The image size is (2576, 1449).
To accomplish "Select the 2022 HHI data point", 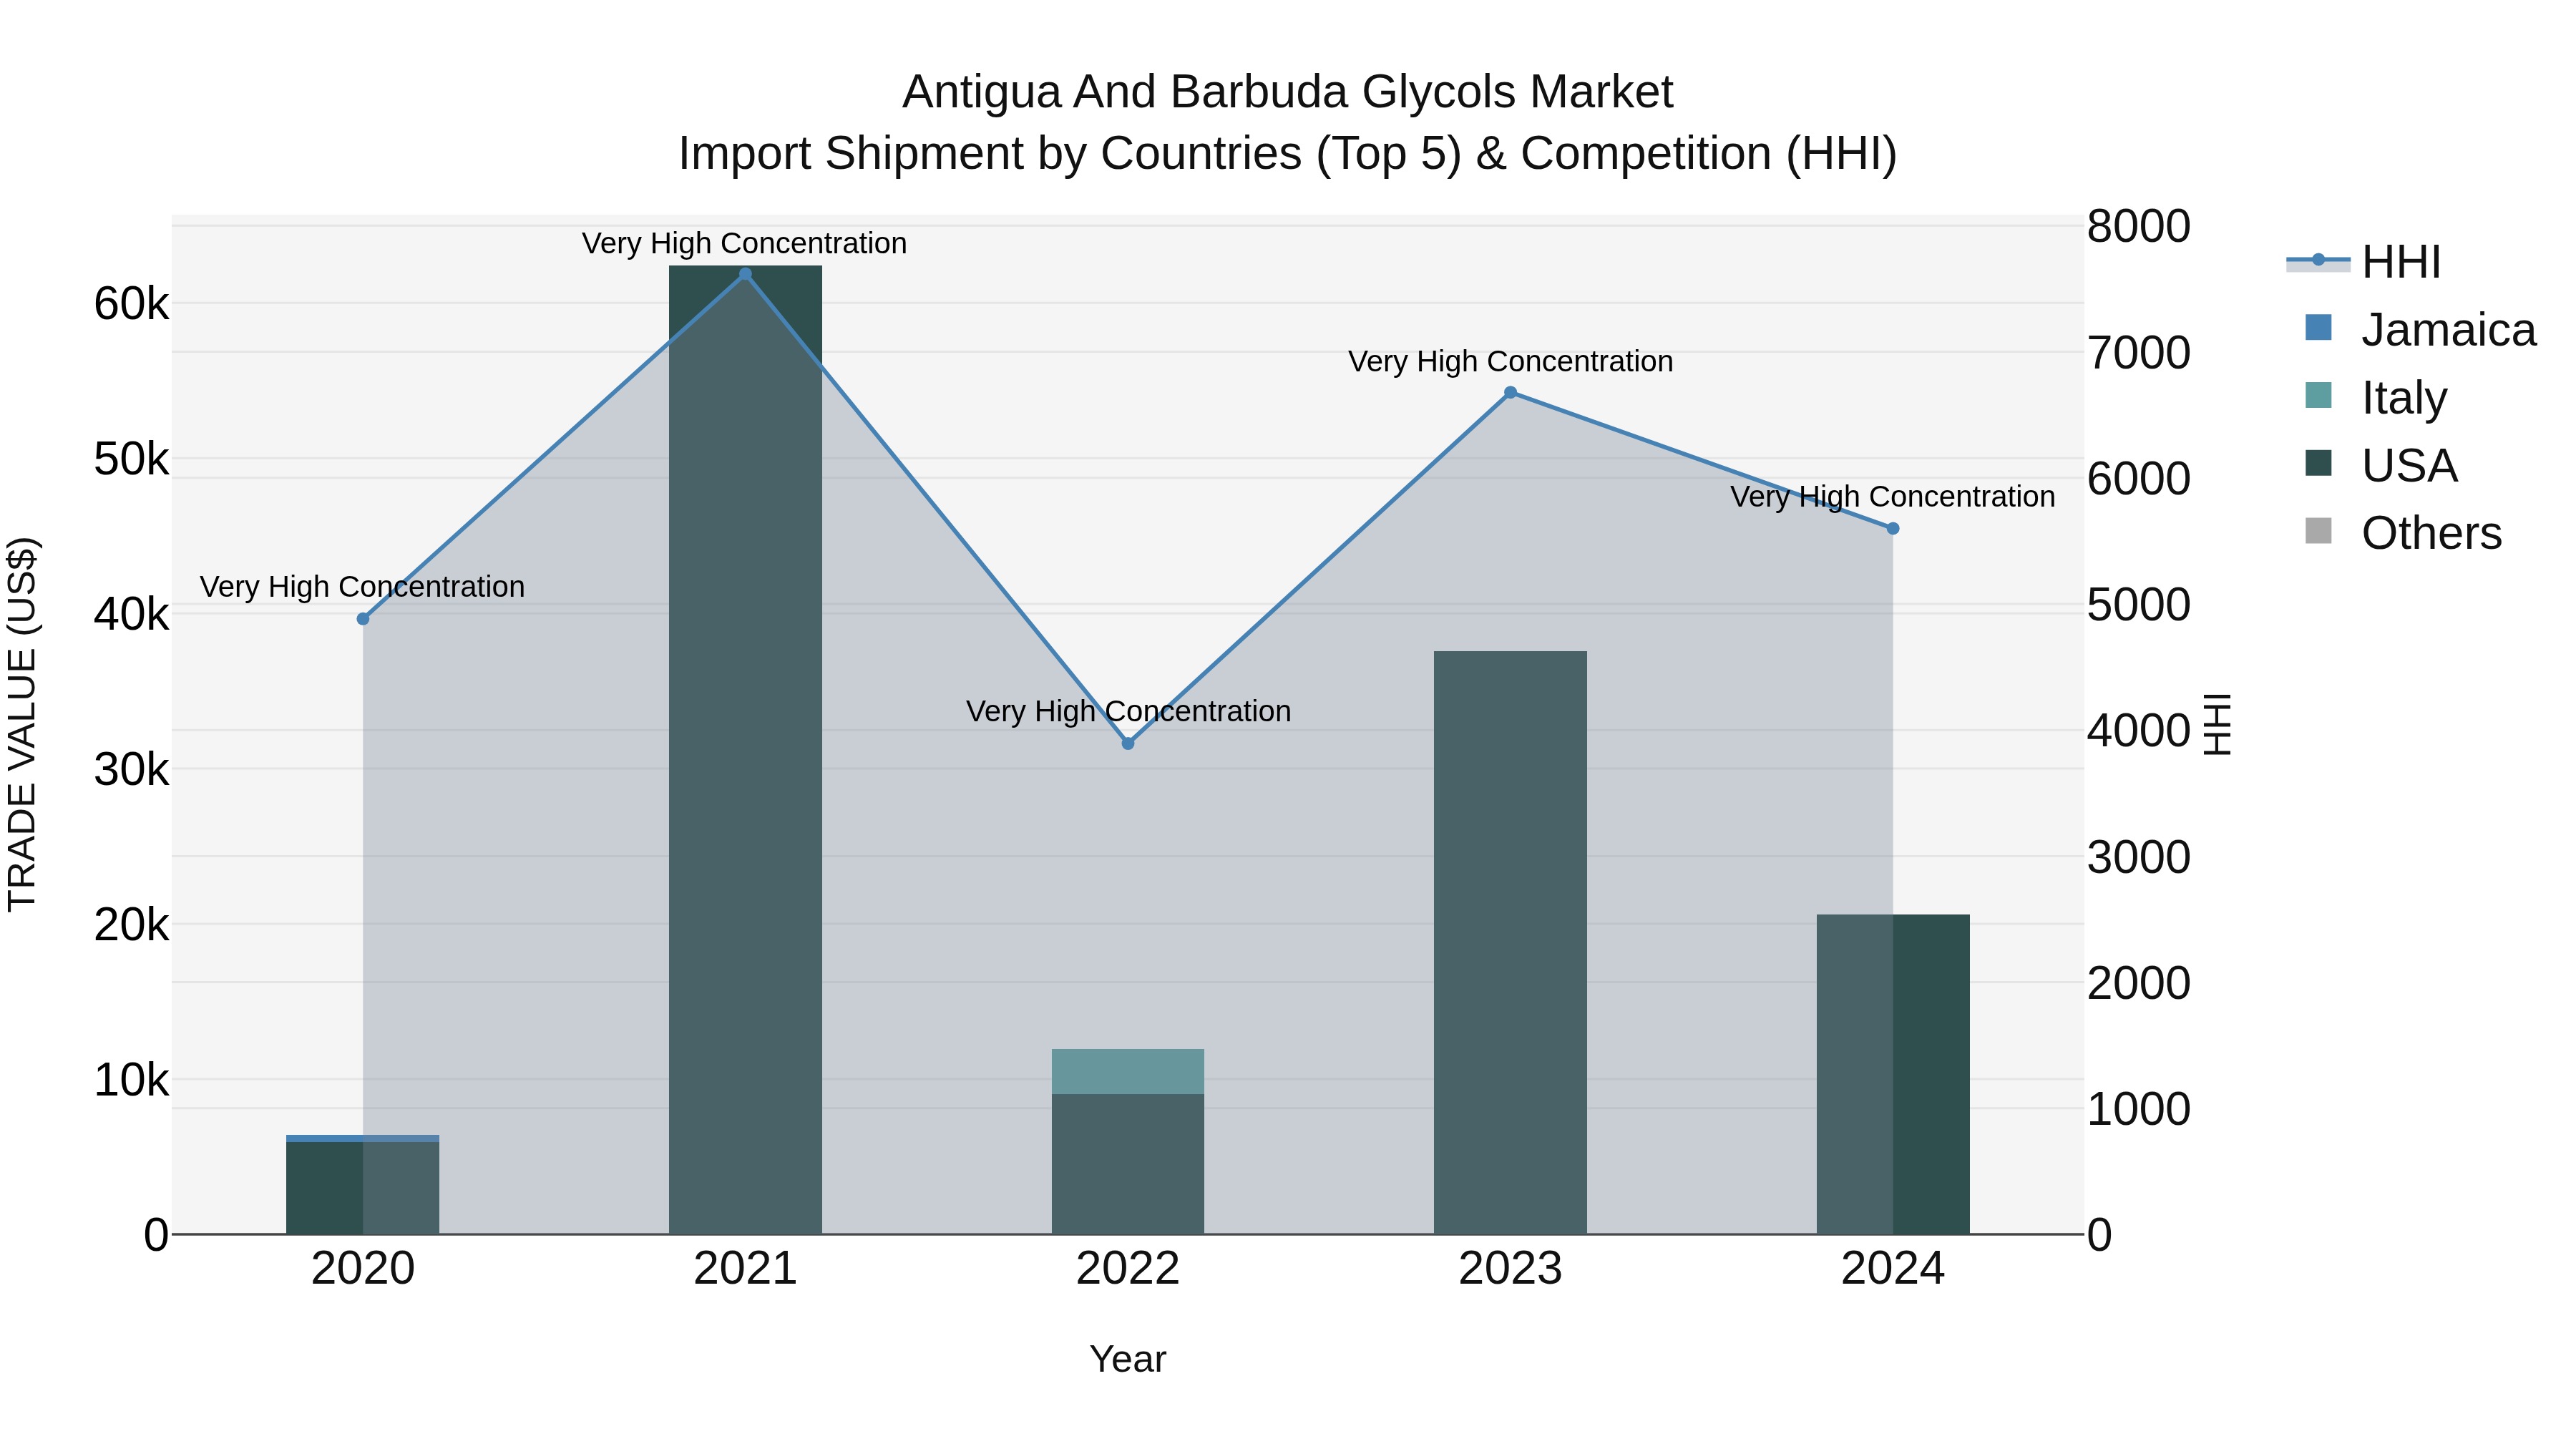I will click(1128, 743).
